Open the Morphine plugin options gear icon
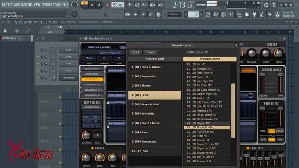 (x=85, y=39)
